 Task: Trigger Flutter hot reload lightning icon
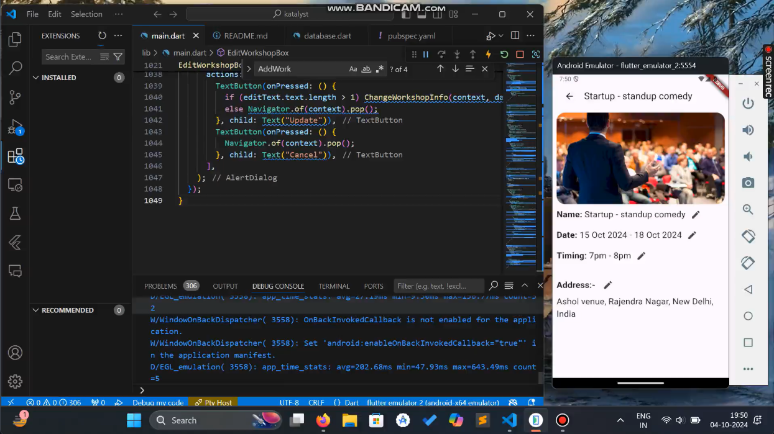[488, 55]
